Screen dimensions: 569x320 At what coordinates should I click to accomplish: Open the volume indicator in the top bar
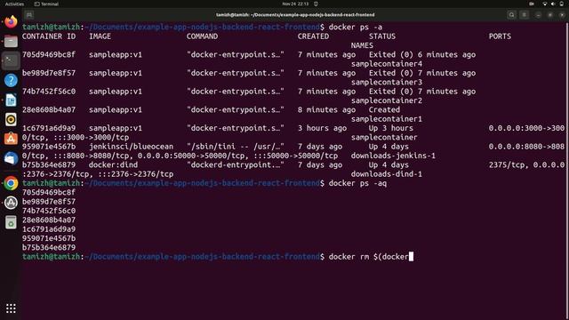[553, 4]
